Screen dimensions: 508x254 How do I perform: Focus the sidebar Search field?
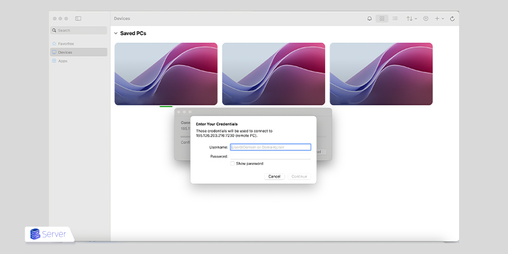[79, 30]
